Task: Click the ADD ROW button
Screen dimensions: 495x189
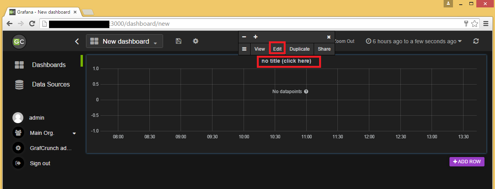Action: coord(467,162)
